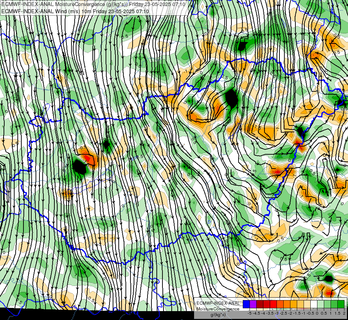This screenshot has width=348, height=320.
Task: Click the purple legend swatch
Action: click(x=253, y=304)
